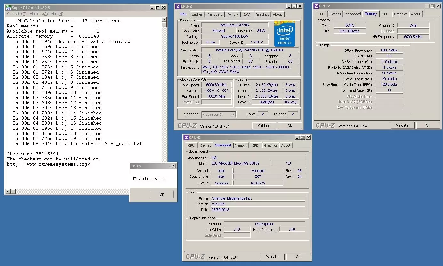Open the Calculate menu in Super PI

[x=17, y=14]
